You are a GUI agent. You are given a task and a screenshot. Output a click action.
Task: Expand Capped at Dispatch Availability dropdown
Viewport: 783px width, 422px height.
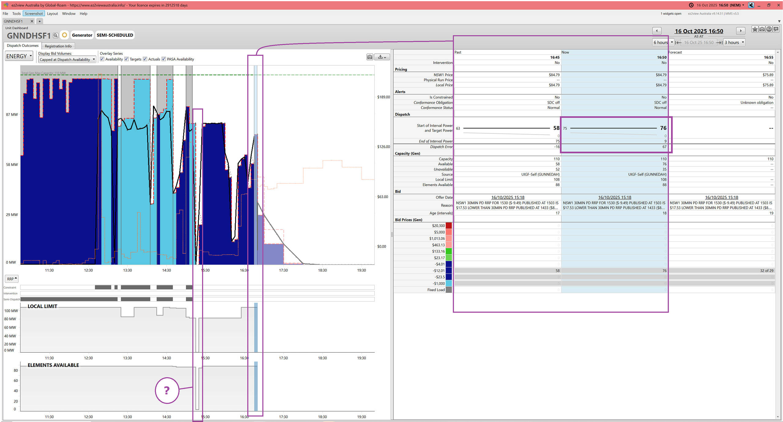tap(67, 59)
